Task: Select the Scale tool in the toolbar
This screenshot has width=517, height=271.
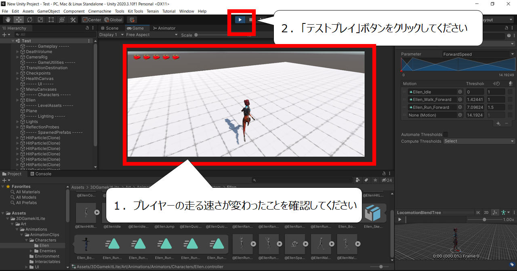Action: pyautogui.click(x=40, y=19)
